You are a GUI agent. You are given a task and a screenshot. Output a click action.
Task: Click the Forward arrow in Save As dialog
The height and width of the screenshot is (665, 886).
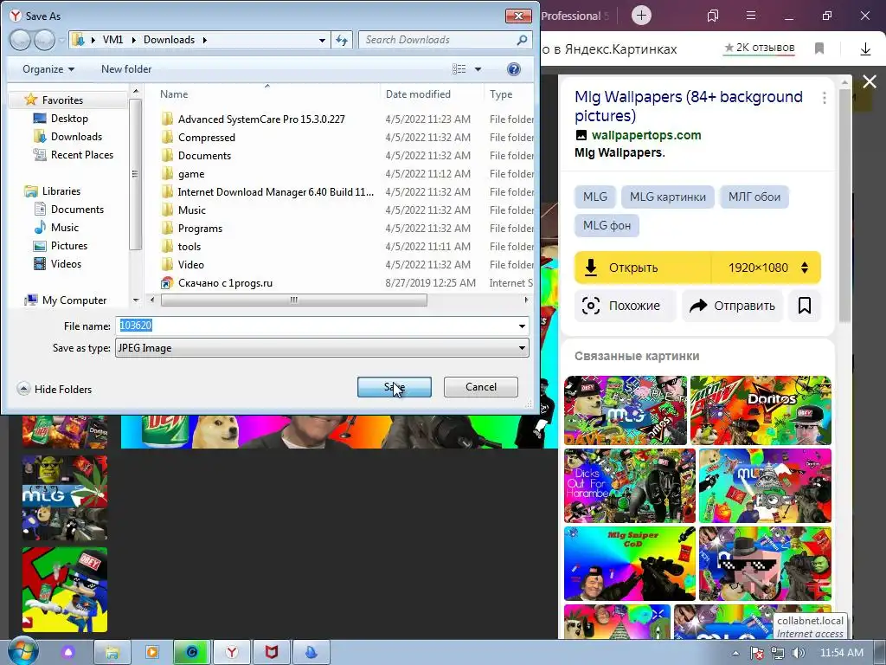tap(44, 40)
